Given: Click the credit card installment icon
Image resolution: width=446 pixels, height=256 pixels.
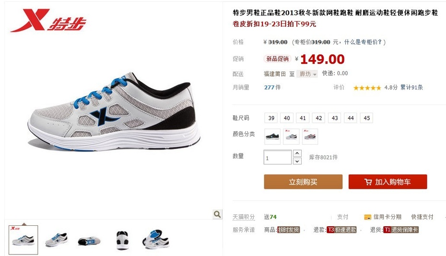Looking at the screenshot, I should tap(367, 217).
